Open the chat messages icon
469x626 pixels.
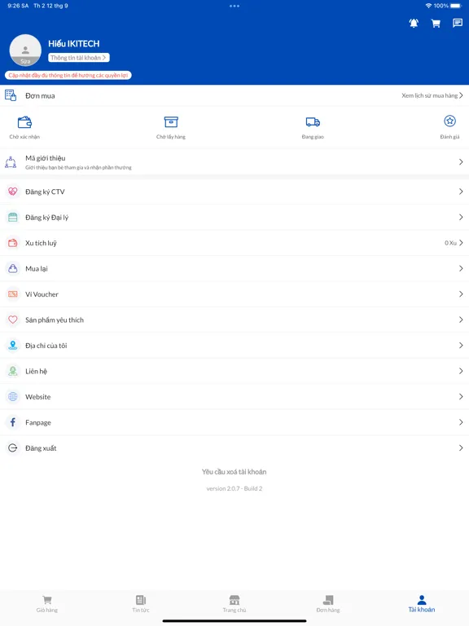pyautogui.click(x=458, y=23)
